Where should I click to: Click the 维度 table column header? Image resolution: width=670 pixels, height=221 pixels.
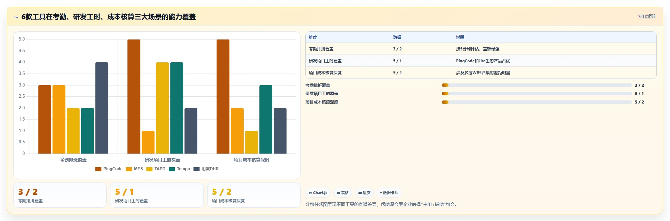click(313, 37)
